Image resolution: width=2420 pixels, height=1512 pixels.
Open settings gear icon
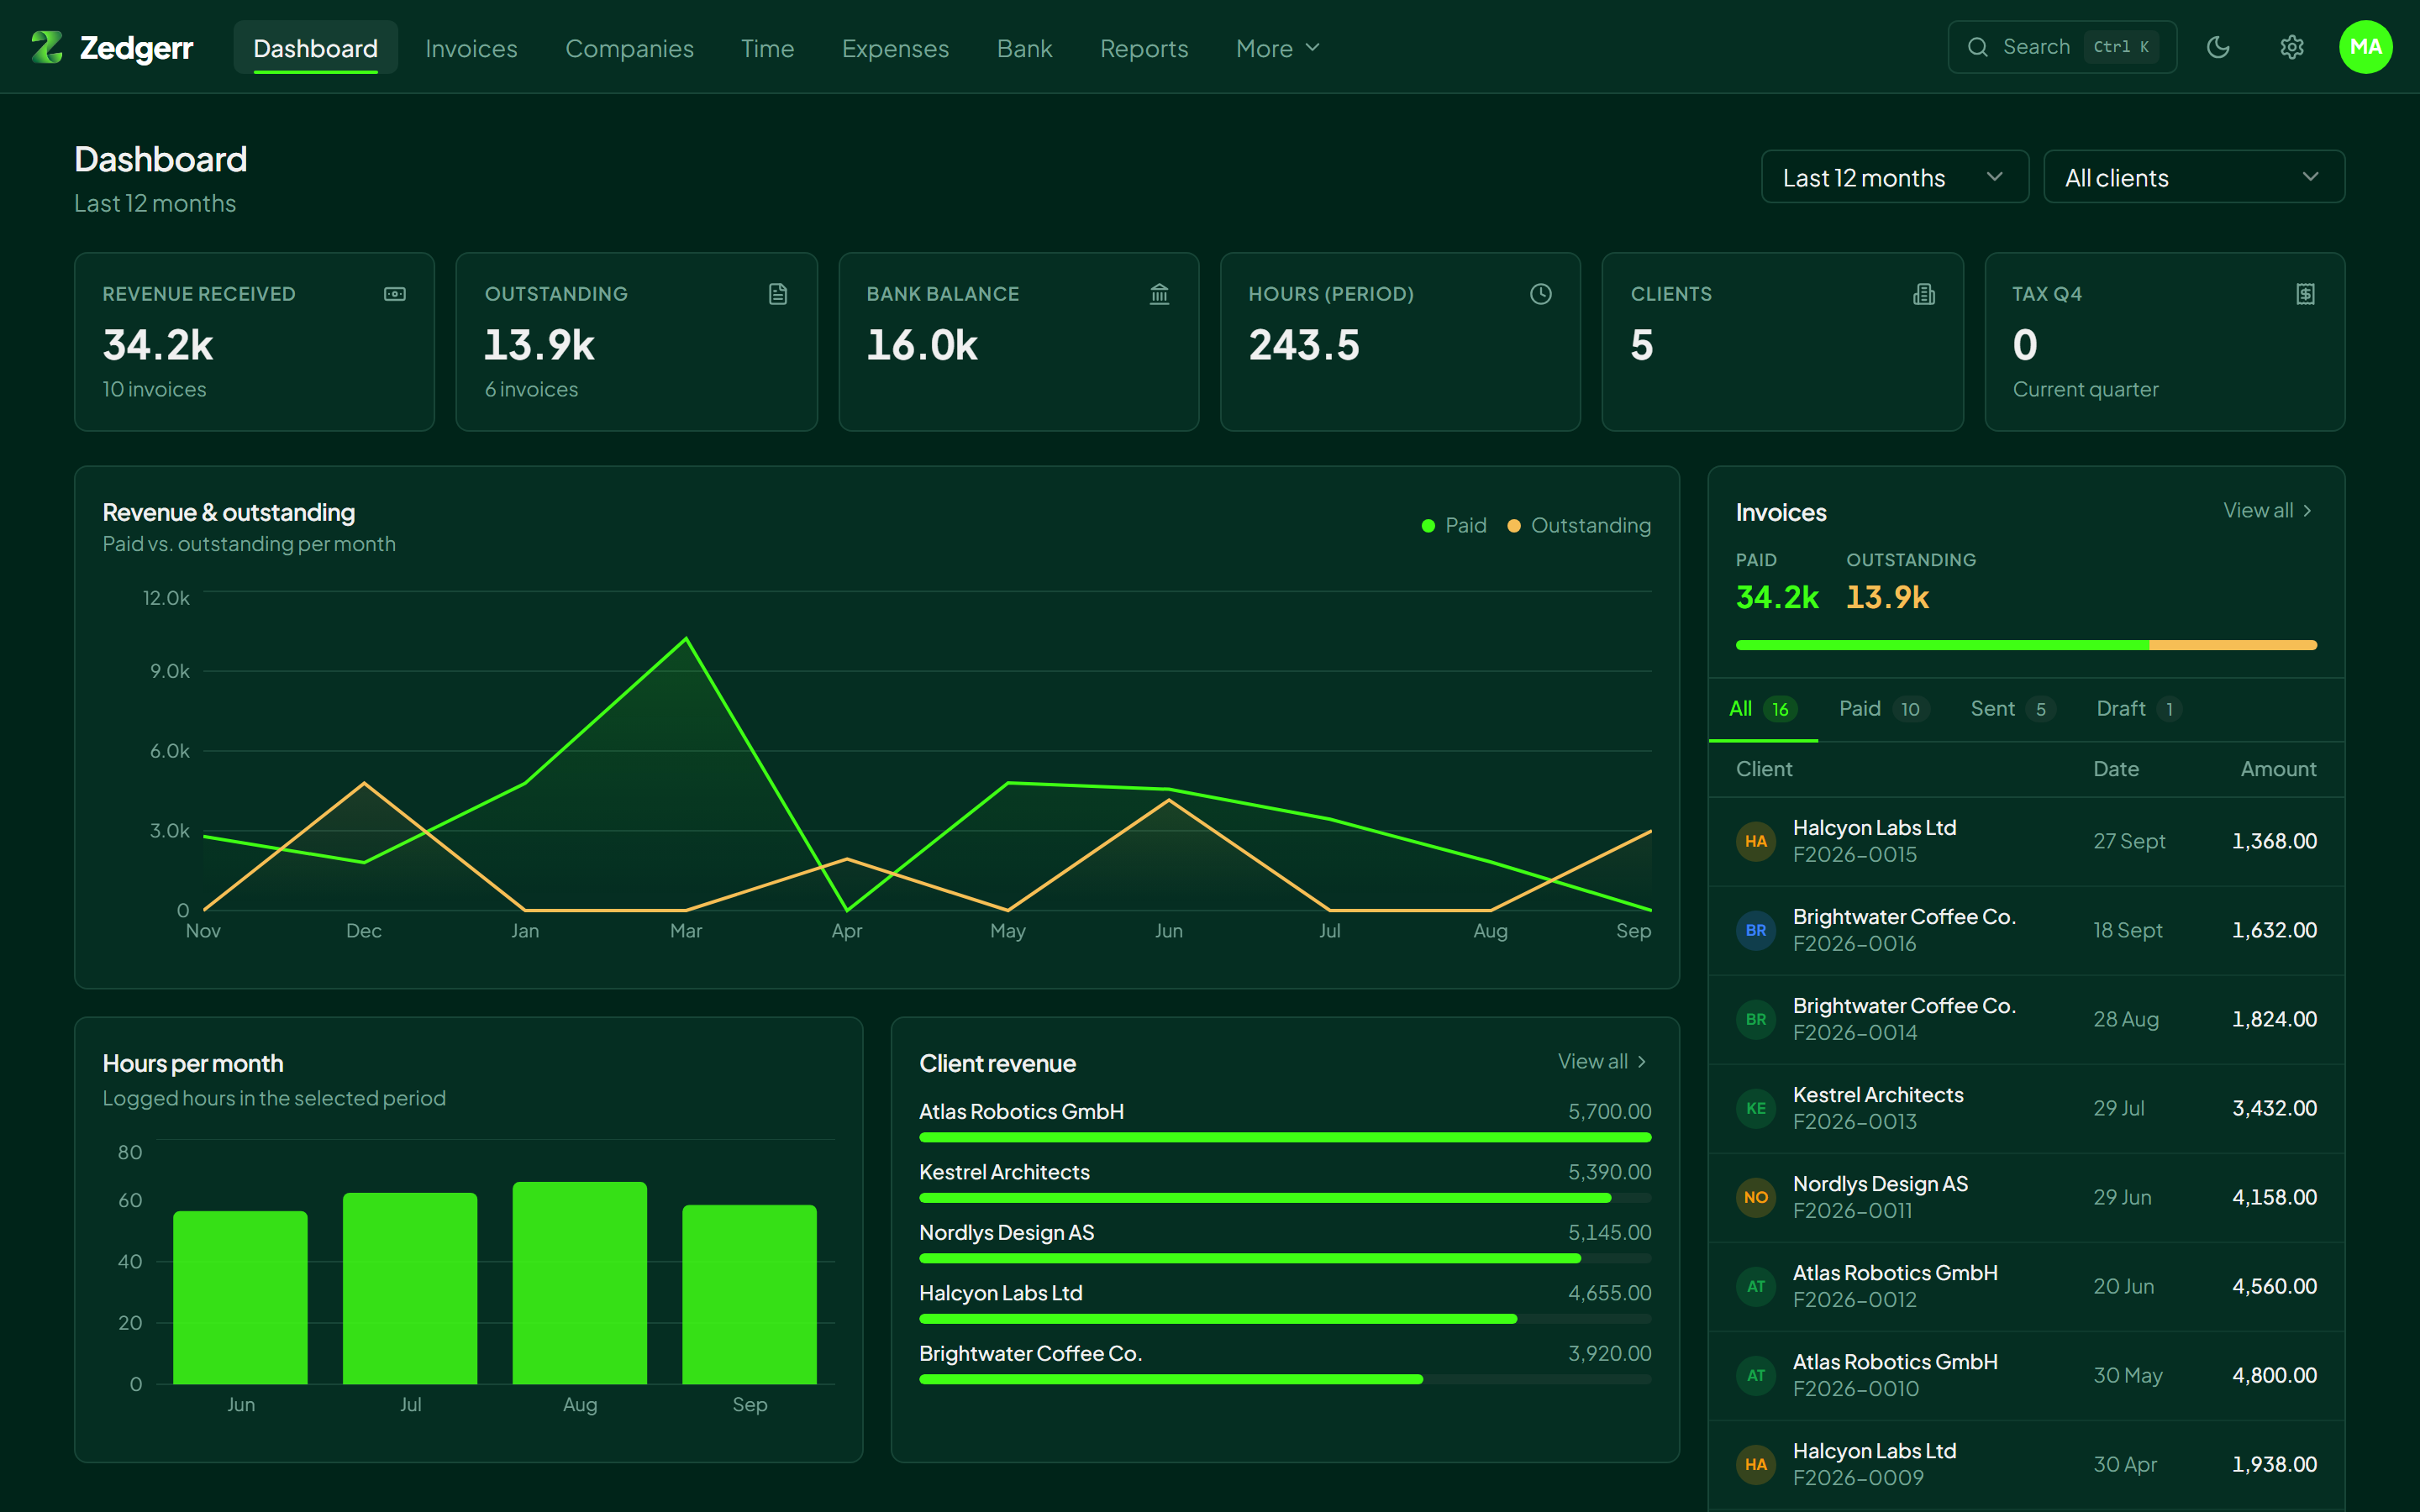pyautogui.click(x=2292, y=47)
